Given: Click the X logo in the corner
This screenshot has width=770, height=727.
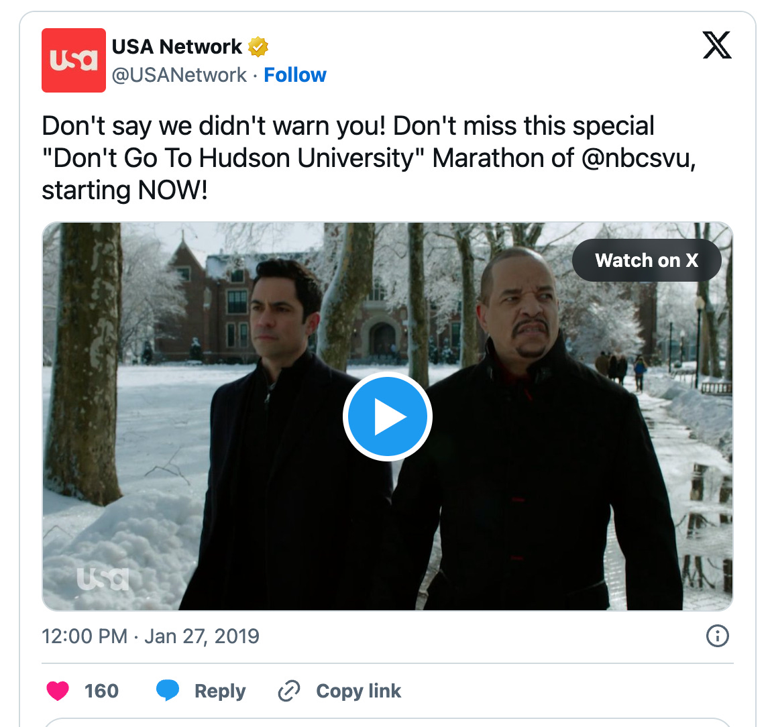Looking at the screenshot, I should tap(717, 45).
